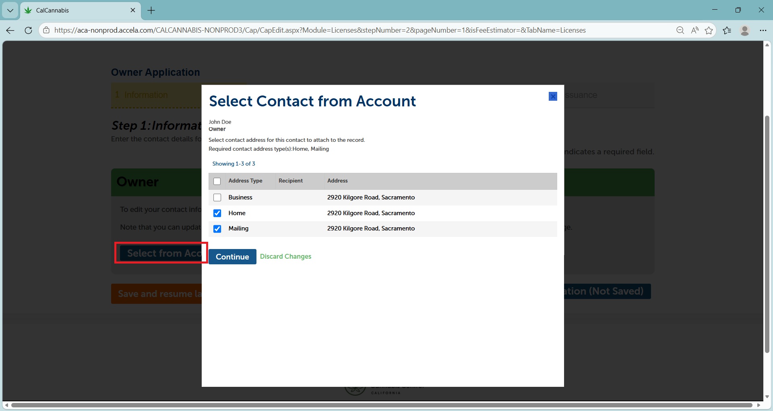Click the scroll left arrow

[6, 405]
